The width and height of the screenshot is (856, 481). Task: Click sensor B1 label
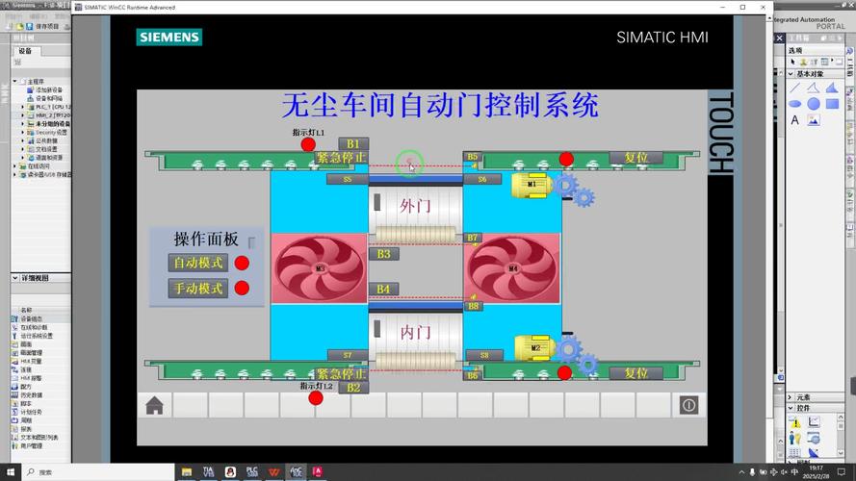pyautogui.click(x=353, y=144)
